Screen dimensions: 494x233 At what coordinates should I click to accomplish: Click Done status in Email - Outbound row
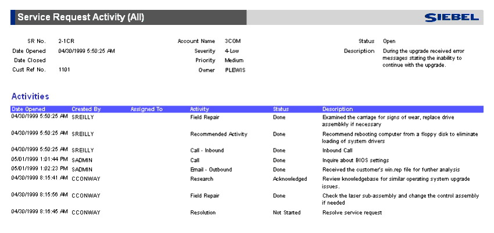pos(279,170)
